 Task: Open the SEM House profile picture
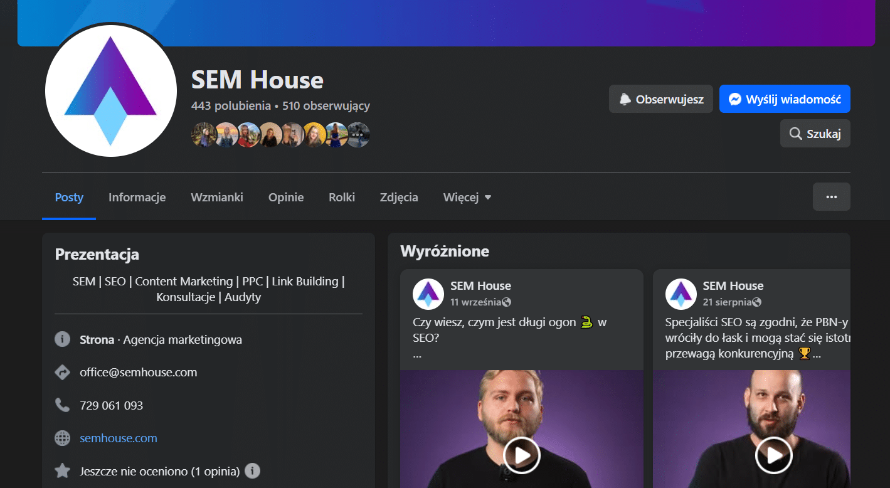111,91
